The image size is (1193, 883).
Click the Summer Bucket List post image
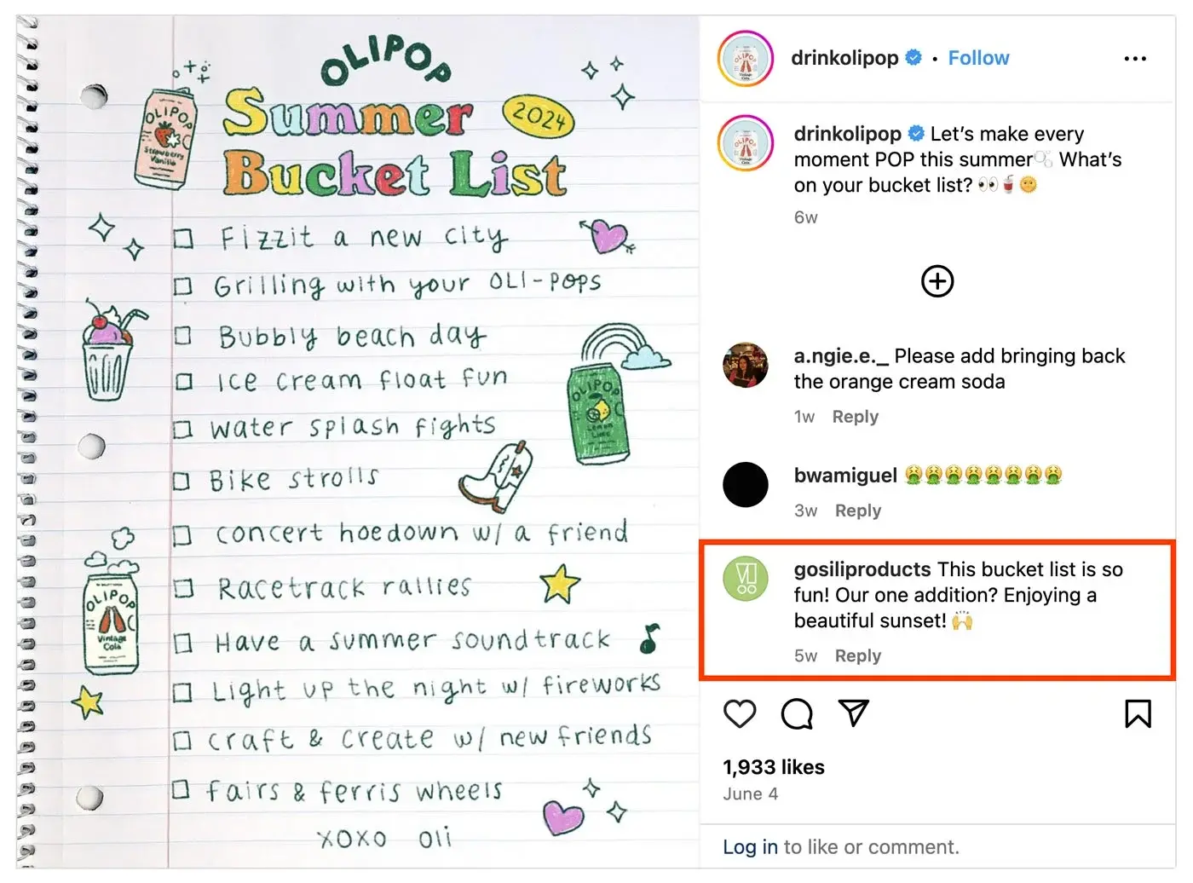358,441
